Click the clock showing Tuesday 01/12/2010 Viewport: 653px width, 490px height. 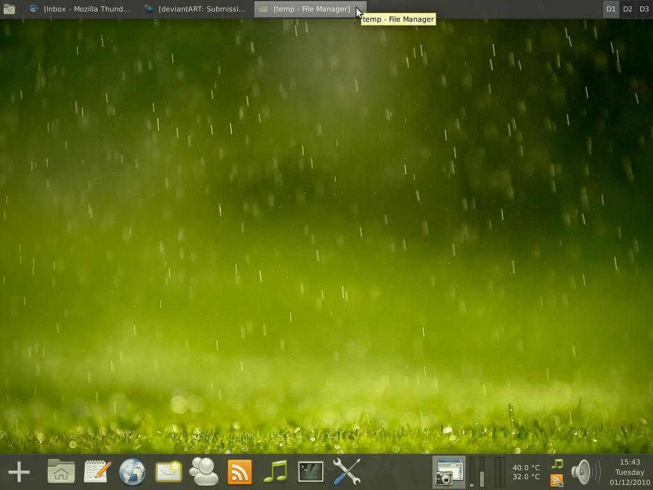tap(630, 472)
